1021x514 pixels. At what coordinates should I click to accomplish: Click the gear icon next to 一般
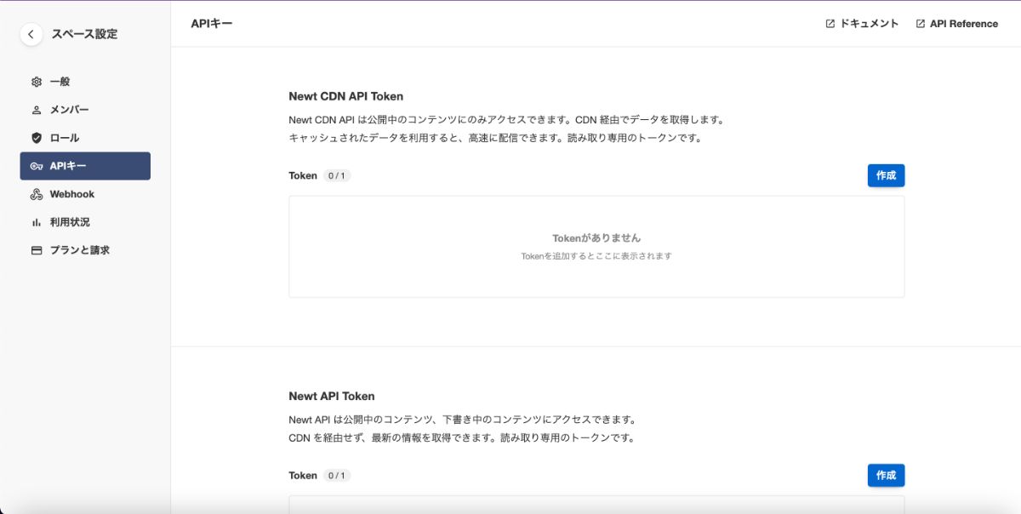37,82
